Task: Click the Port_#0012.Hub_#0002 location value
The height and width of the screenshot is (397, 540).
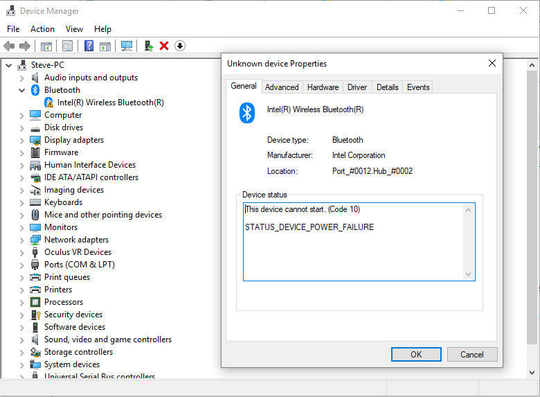Action: pyautogui.click(x=372, y=171)
